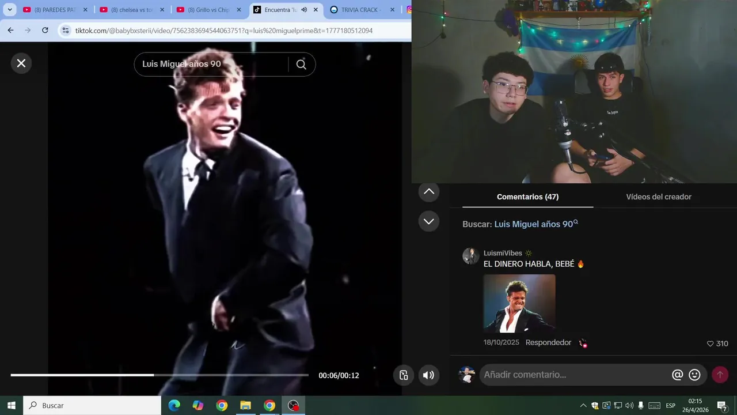
Task: Change the ESP input language
Action: coord(671,405)
